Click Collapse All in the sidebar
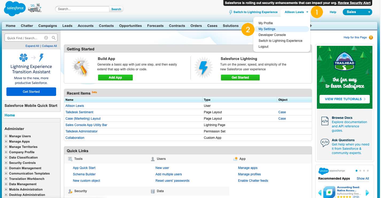The width and height of the screenshot is (381, 198). [x=49, y=46]
